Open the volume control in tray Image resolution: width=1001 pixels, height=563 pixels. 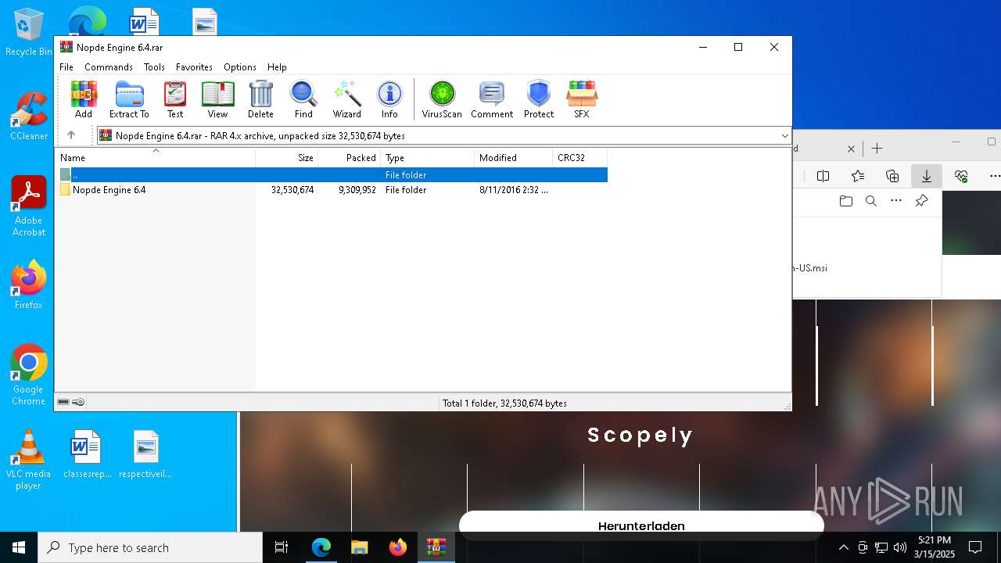pyautogui.click(x=900, y=547)
